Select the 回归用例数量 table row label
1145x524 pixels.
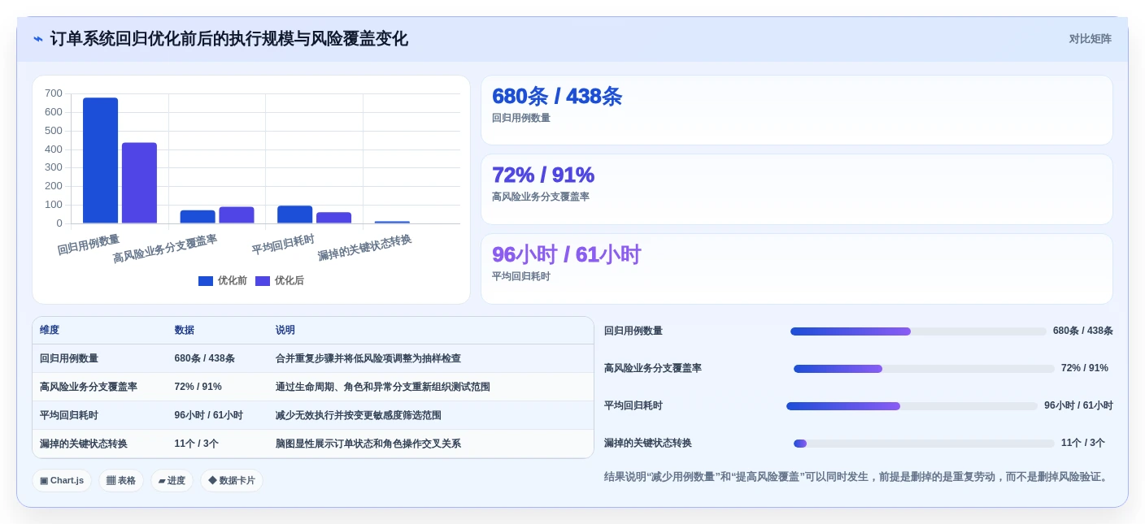(x=69, y=358)
